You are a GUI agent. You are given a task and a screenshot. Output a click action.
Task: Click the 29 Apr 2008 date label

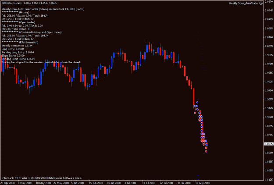(8, 183)
